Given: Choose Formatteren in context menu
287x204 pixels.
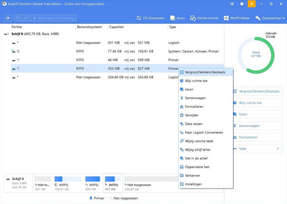Looking at the screenshot, I should coord(206,107).
